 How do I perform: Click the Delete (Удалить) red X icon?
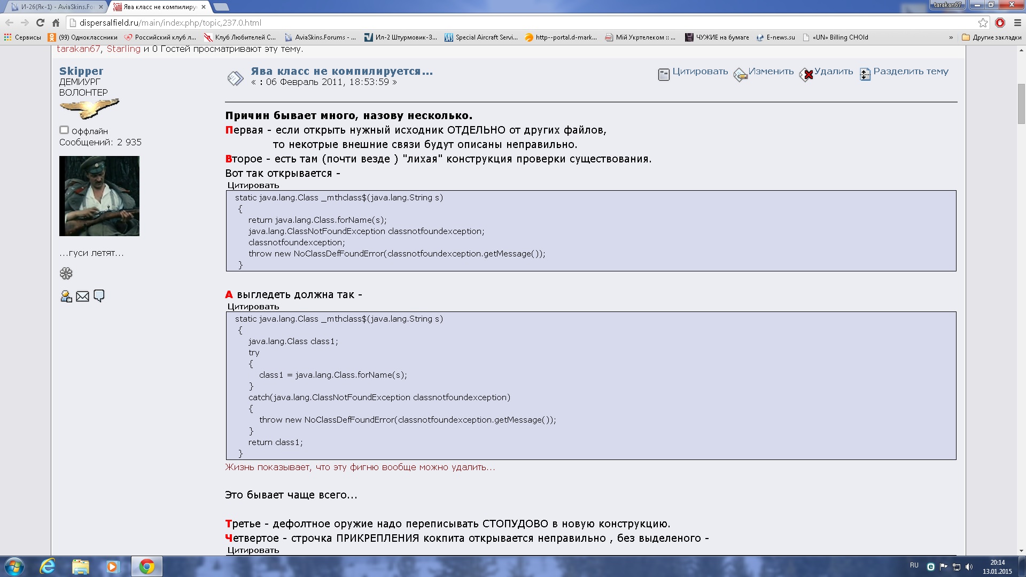point(806,74)
